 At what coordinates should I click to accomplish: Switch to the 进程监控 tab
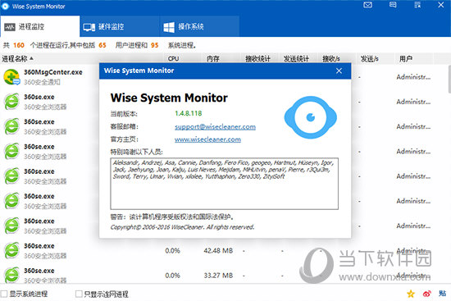tap(39, 27)
